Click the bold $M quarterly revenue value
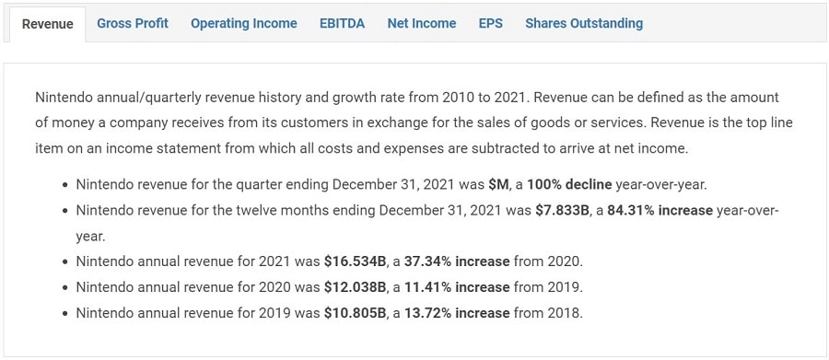This screenshot has height=360, width=829. [x=498, y=184]
